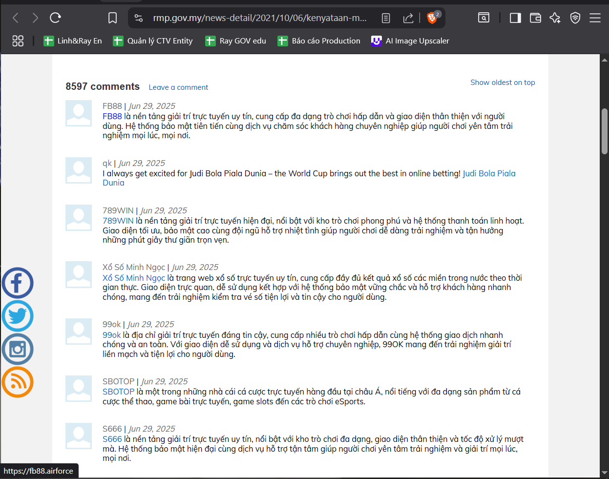The image size is (609, 479).
Task: Open the Brave Shields panel
Action: 432,18
